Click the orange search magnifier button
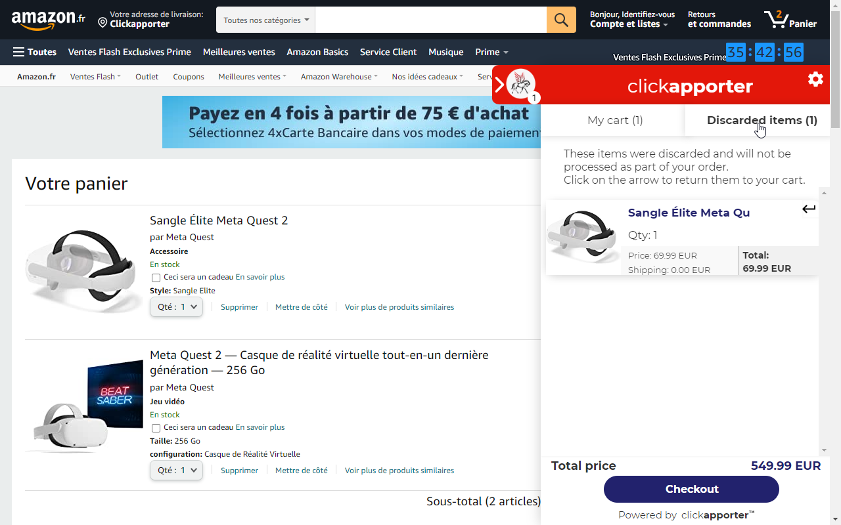The height and width of the screenshot is (525, 841). point(561,20)
